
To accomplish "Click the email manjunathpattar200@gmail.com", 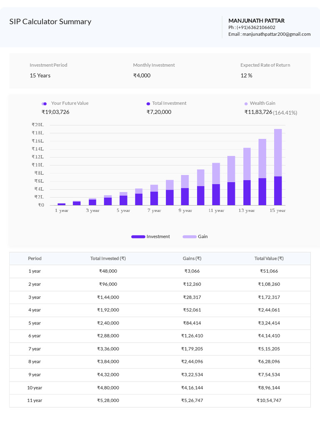I will [277, 34].
